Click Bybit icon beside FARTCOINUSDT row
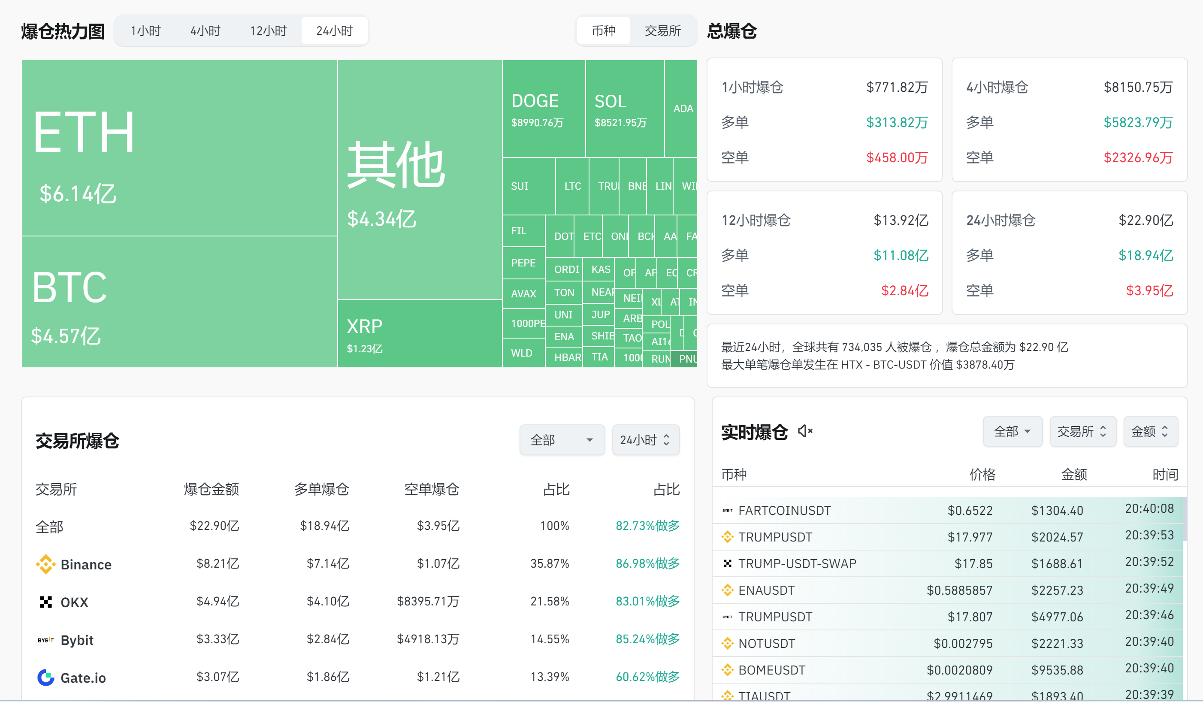This screenshot has width=1203, height=702. 727,511
